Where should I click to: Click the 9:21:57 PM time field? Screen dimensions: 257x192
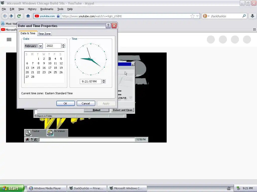90,81
